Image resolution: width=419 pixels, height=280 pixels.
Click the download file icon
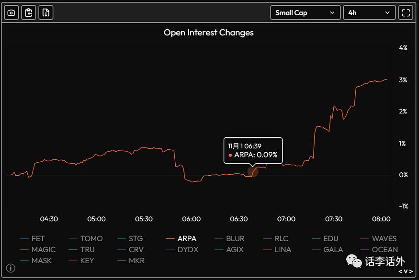pyautogui.click(x=46, y=12)
